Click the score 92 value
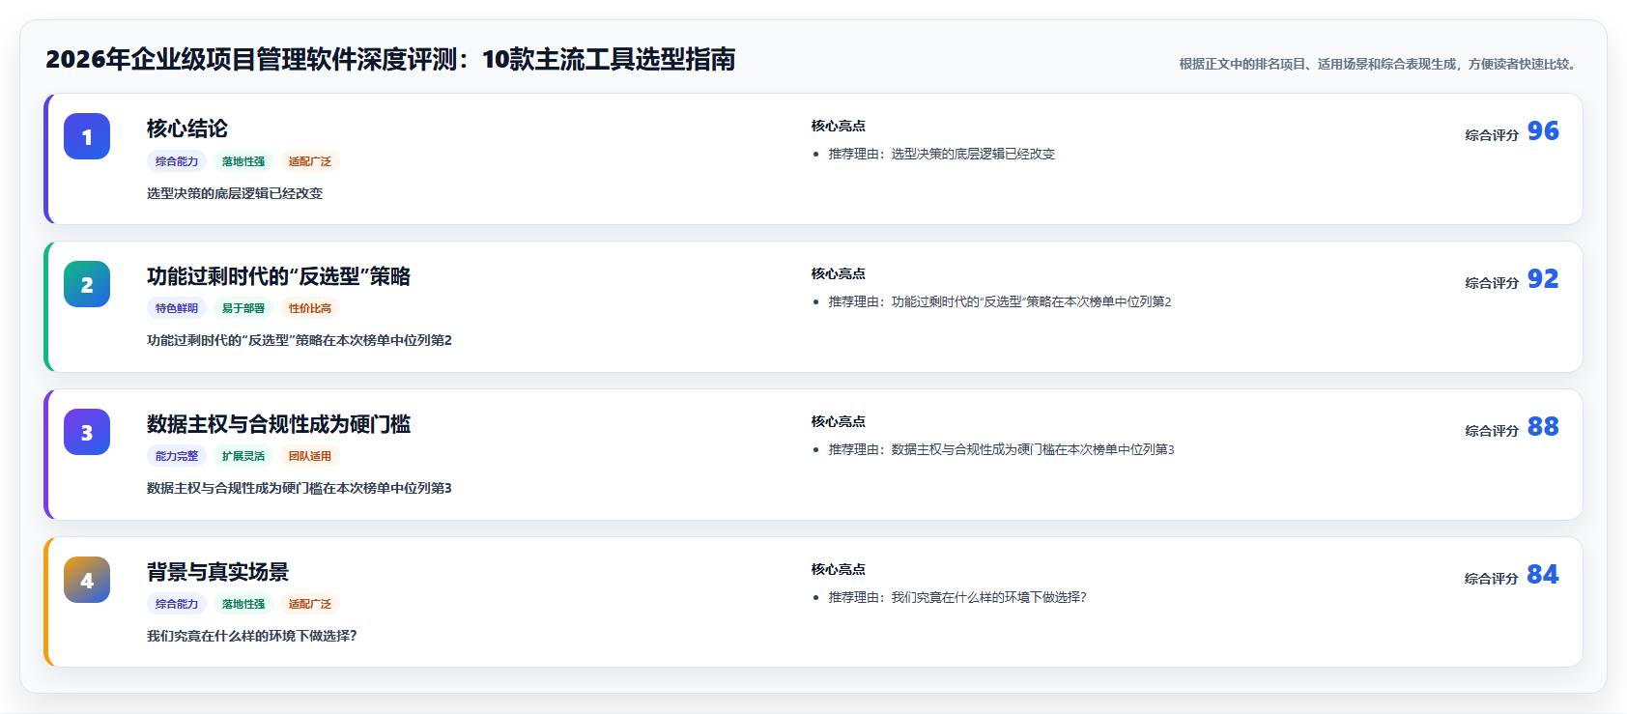The image size is (1627, 714). click(1543, 279)
